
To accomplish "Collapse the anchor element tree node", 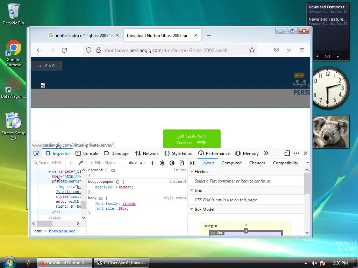I will pos(50,172).
